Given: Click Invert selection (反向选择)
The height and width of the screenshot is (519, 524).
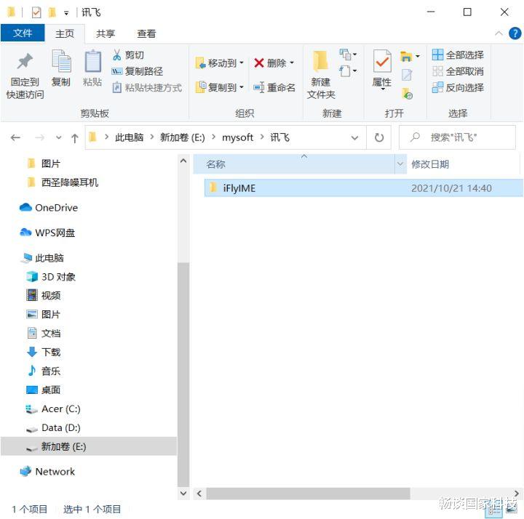Looking at the screenshot, I should pos(458,87).
